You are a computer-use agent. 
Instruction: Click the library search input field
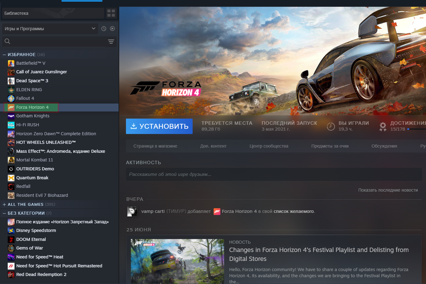(x=59, y=41)
